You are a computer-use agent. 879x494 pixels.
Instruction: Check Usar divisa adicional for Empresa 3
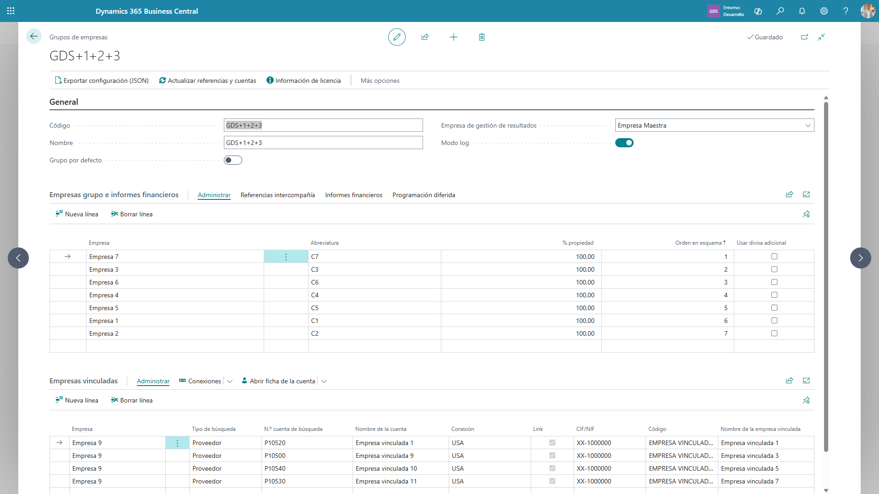774,269
